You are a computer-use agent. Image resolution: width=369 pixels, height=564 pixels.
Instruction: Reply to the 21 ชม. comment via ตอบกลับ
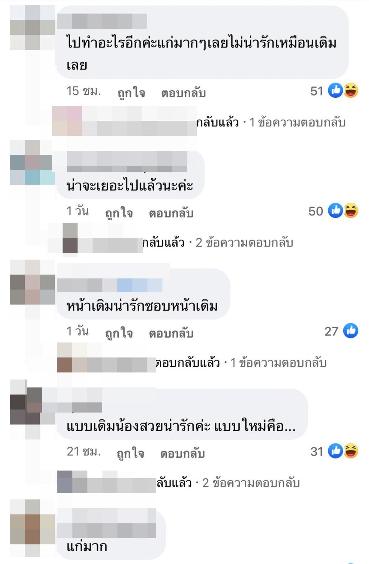182,453
